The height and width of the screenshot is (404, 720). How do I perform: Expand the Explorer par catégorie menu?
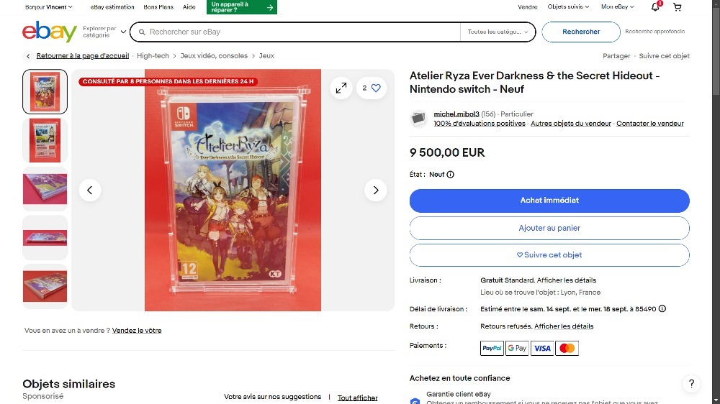[104, 32]
